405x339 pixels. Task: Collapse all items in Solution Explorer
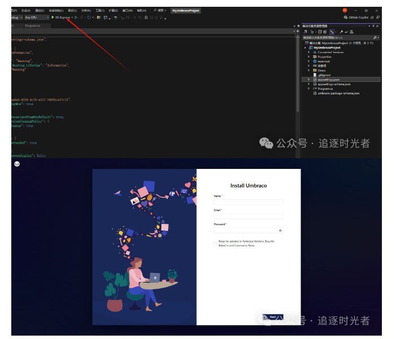[320, 32]
